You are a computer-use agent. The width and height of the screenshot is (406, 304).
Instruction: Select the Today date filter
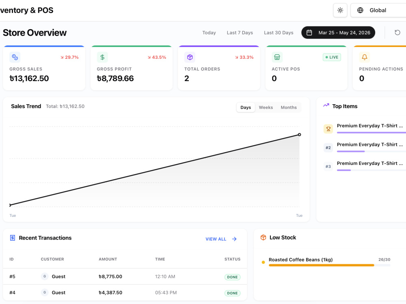pyautogui.click(x=209, y=32)
